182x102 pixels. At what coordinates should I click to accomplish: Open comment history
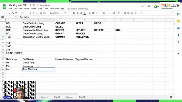(149, 7)
